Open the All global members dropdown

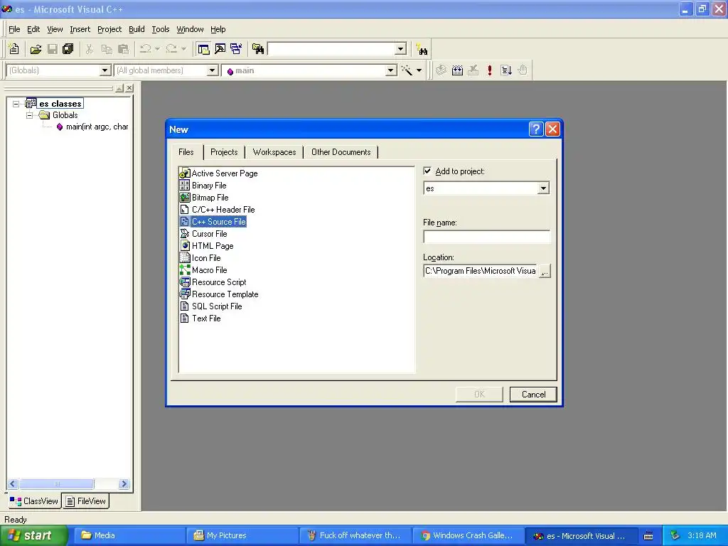click(x=212, y=70)
